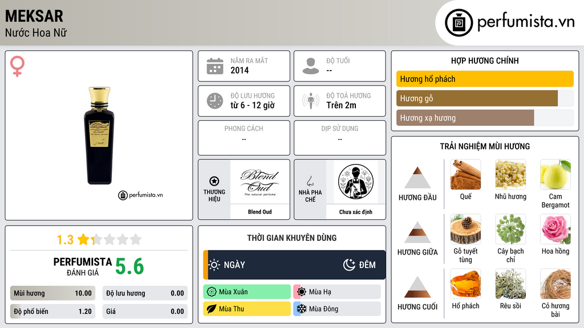Click the Hương giữa pyramid icon
The height and width of the screenshot is (328, 584).
(417, 232)
